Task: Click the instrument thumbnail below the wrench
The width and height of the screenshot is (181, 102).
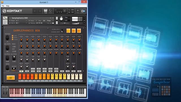Action: [x=5, y=22]
